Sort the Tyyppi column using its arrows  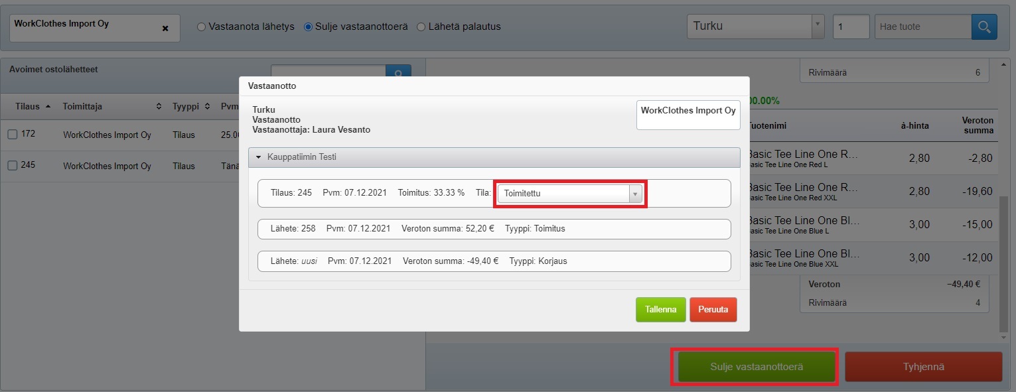(x=207, y=107)
